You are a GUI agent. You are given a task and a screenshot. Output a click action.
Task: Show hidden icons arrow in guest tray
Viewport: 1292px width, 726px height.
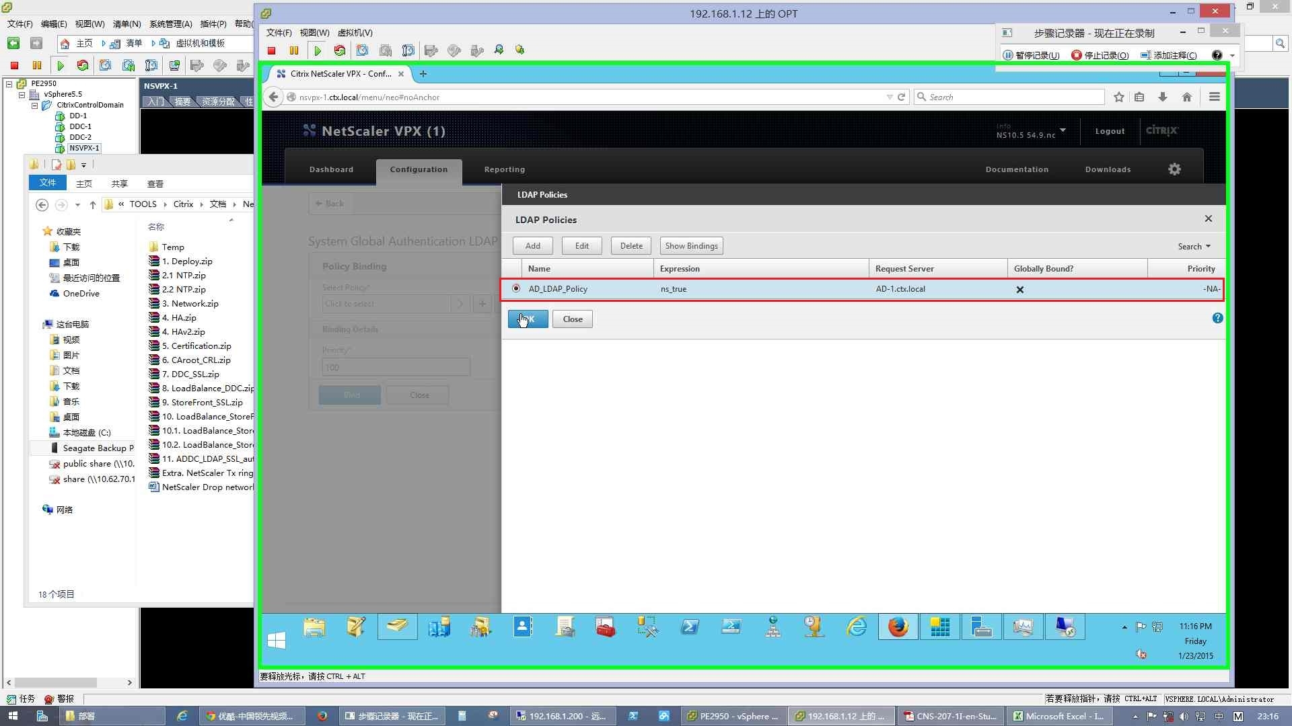[1124, 627]
